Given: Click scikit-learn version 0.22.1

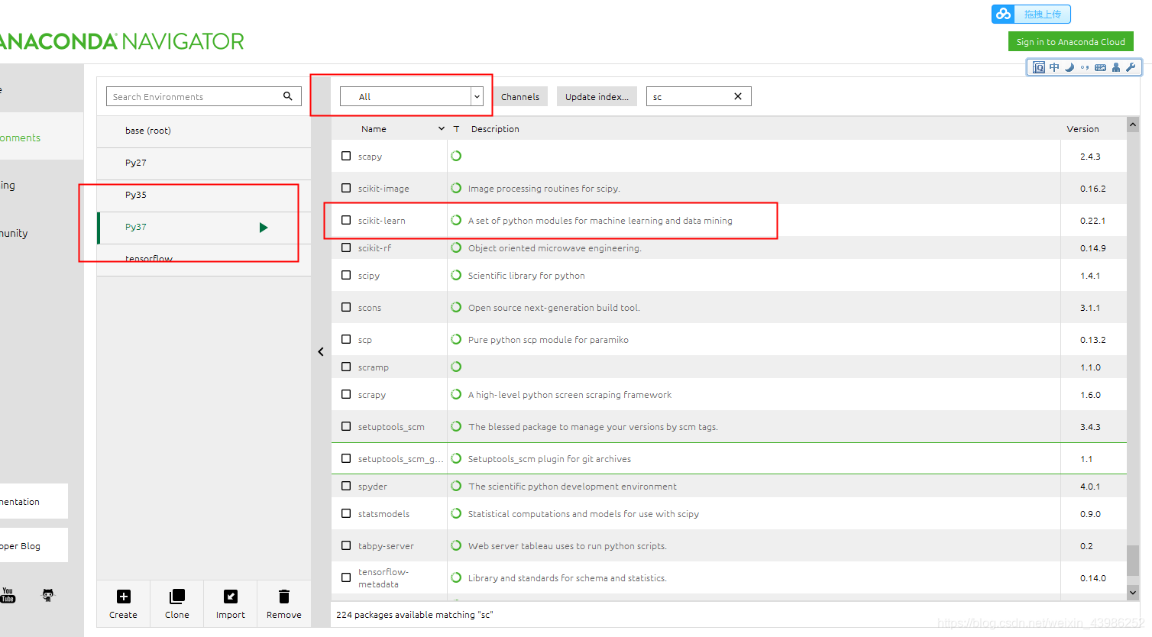Looking at the screenshot, I should point(1092,221).
